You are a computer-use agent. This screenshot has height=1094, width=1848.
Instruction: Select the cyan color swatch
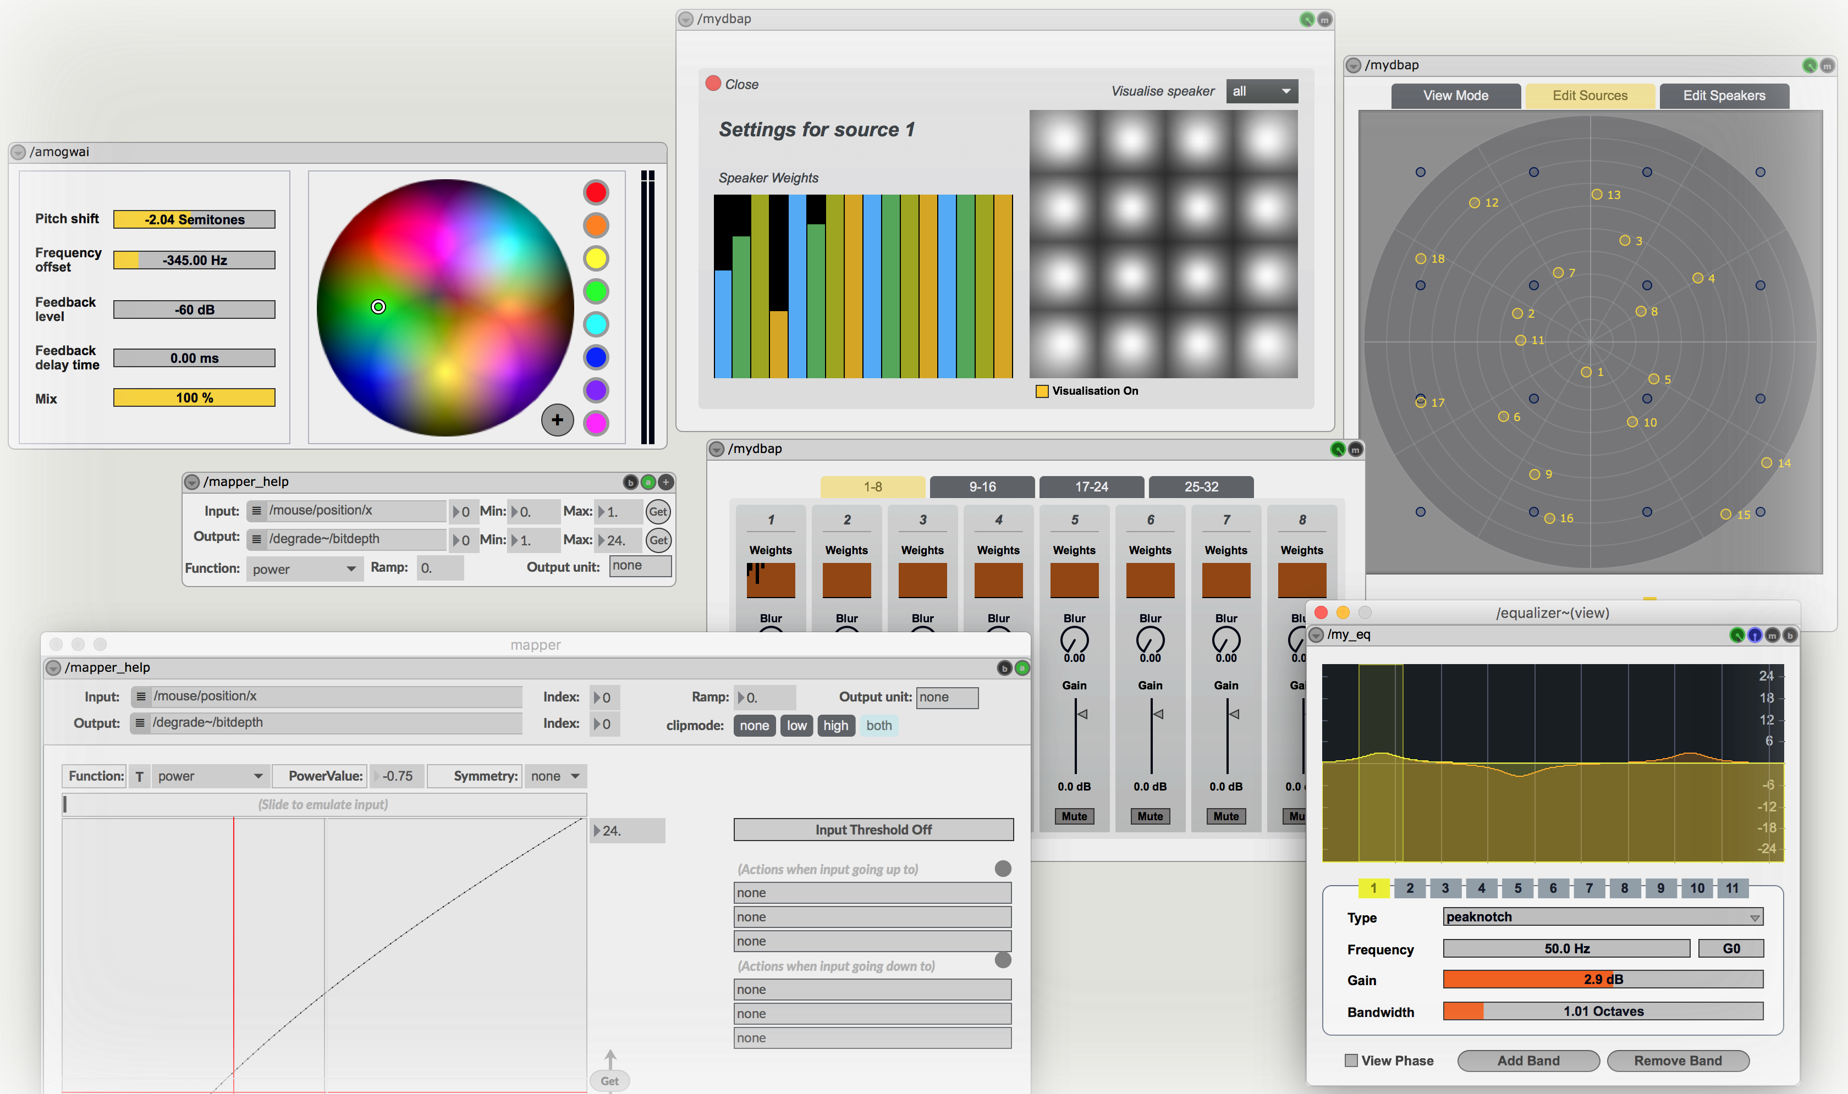click(595, 324)
